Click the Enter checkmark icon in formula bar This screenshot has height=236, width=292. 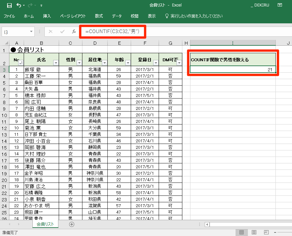(x=62, y=32)
